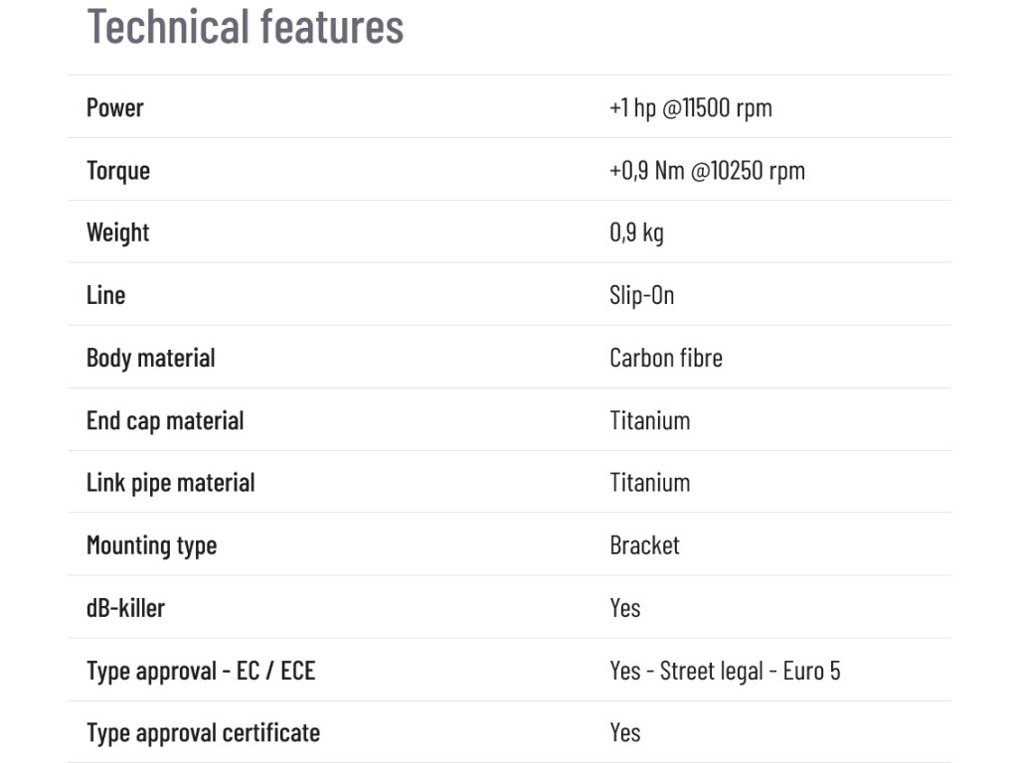Click the Technical features heading
This screenshot has height=763, width=1018.
tap(246, 26)
